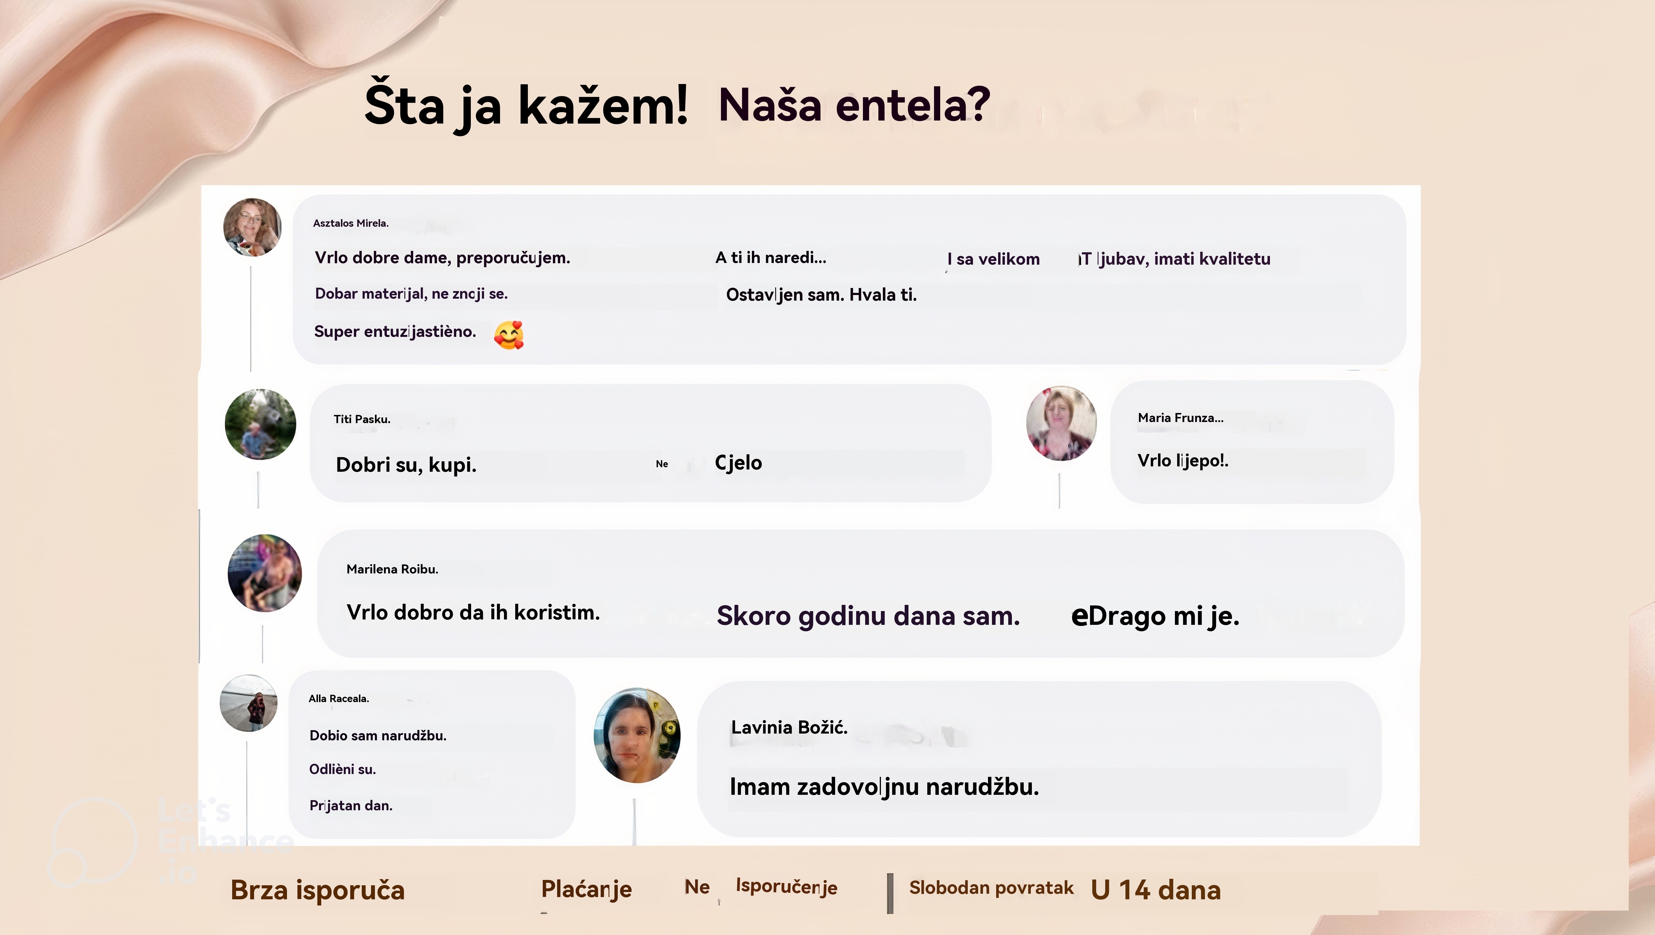Click the 'I sa velikom' text
1655x935 pixels.
pos(993,259)
